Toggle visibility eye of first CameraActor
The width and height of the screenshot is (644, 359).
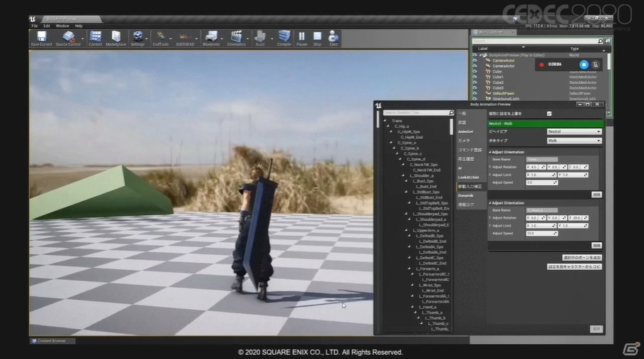[474, 61]
